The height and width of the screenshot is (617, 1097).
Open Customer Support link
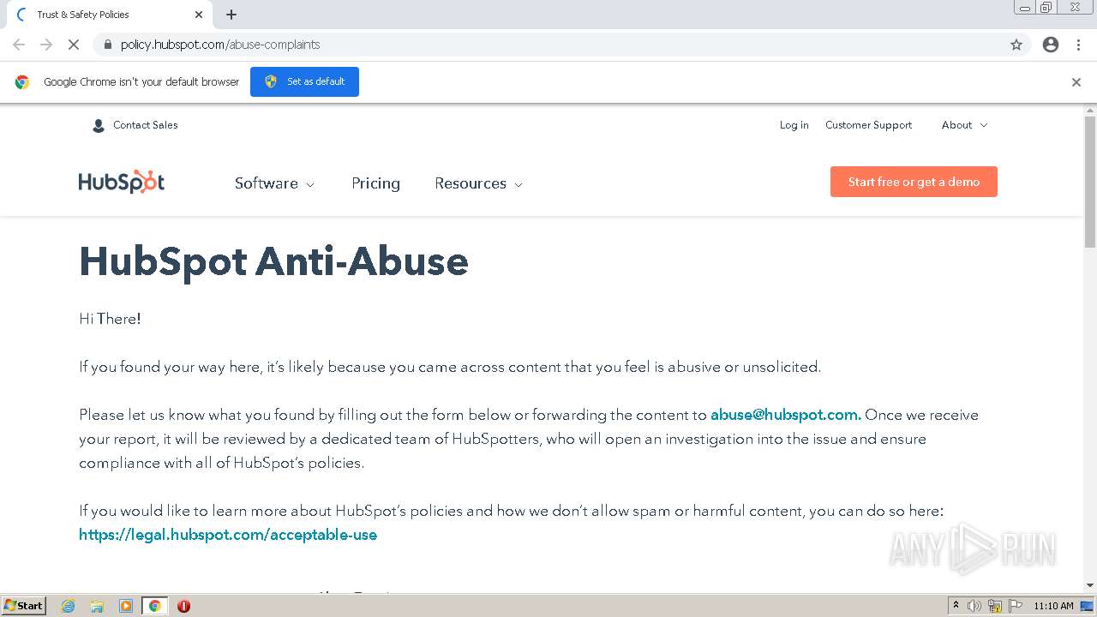coord(868,125)
